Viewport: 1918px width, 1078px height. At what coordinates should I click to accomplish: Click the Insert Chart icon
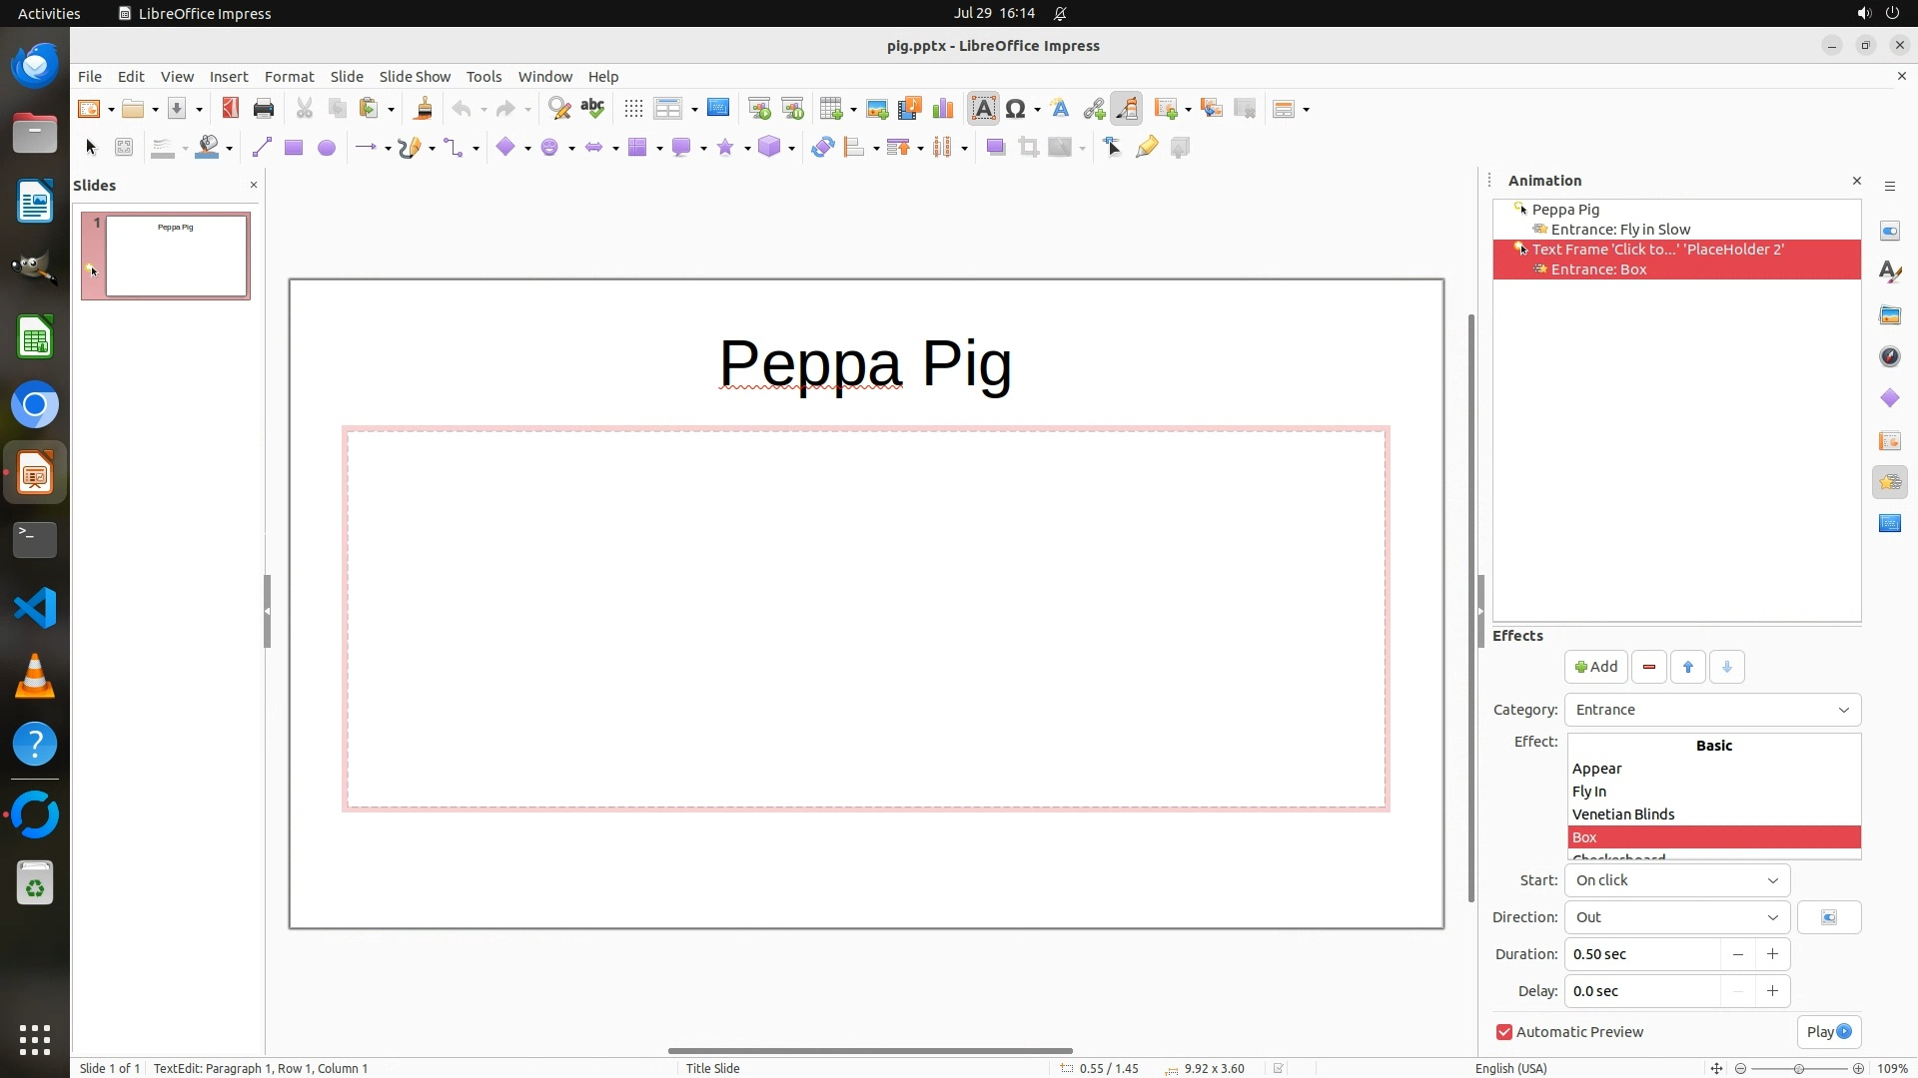coord(942,109)
